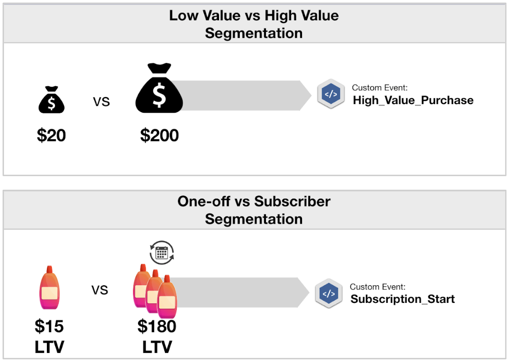The image size is (508, 361).
Task: Click the $20 amount text
Action: 51,135
